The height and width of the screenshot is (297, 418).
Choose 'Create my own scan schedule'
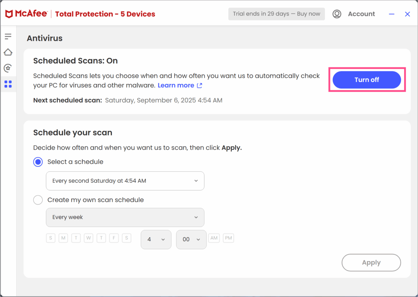[x=38, y=200]
